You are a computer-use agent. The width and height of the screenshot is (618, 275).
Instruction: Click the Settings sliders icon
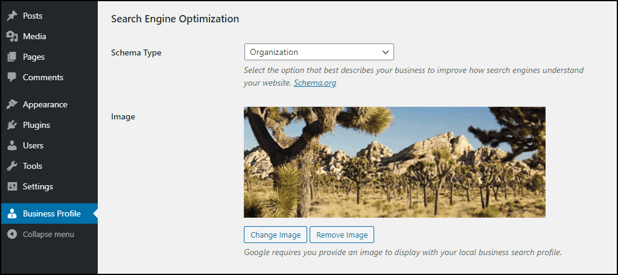tap(12, 186)
